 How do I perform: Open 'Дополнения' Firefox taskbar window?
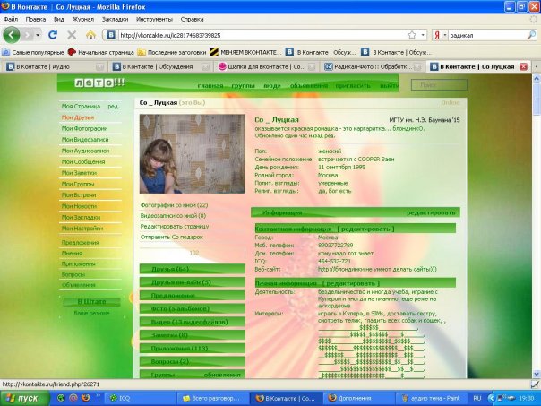coord(358,398)
